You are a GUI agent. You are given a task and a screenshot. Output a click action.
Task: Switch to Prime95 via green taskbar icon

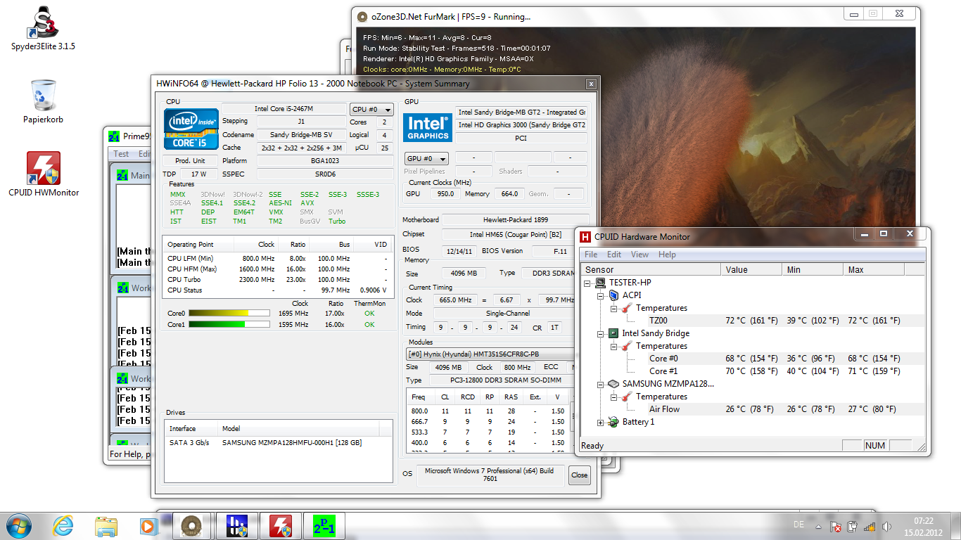[x=324, y=525]
